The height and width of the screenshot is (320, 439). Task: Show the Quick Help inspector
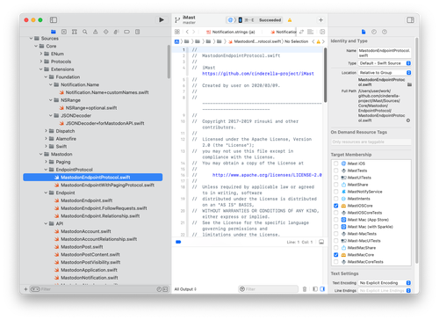tap(385, 32)
